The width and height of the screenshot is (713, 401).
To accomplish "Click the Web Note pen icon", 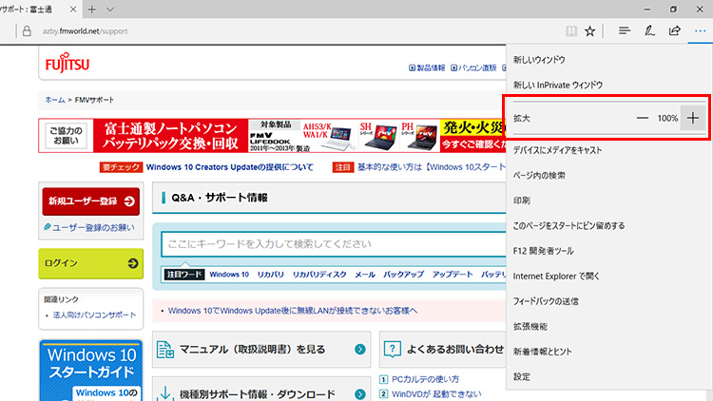I will pos(650,30).
